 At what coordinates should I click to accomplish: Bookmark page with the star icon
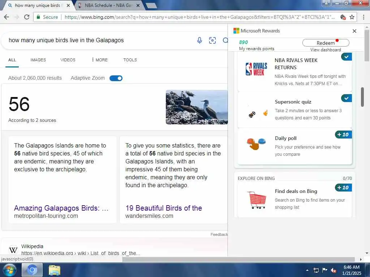352,17
